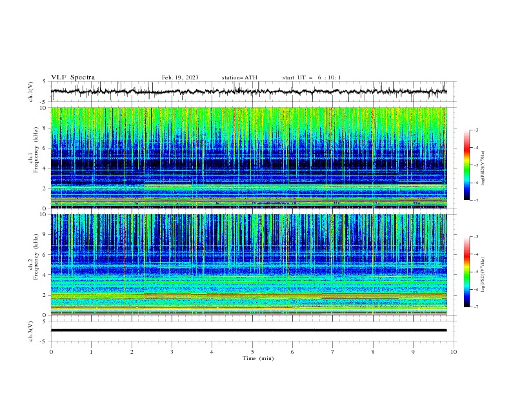Click the "-7" label on ch.2 color bar
This screenshot has height=395, width=511.
pyautogui.click(x=476, y=307)
